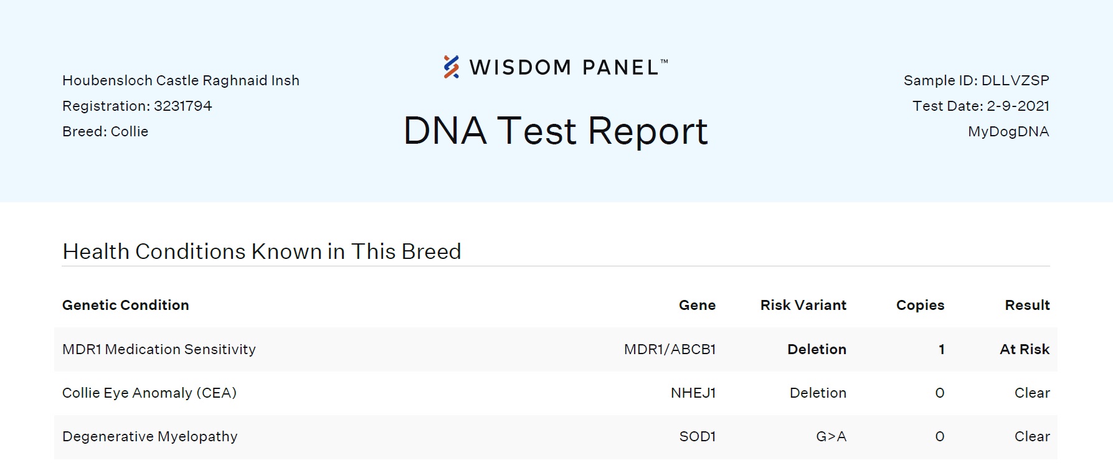Click the Genetic Condition column header
This screenshot has height=473, width=1113.
coord(125,305)
